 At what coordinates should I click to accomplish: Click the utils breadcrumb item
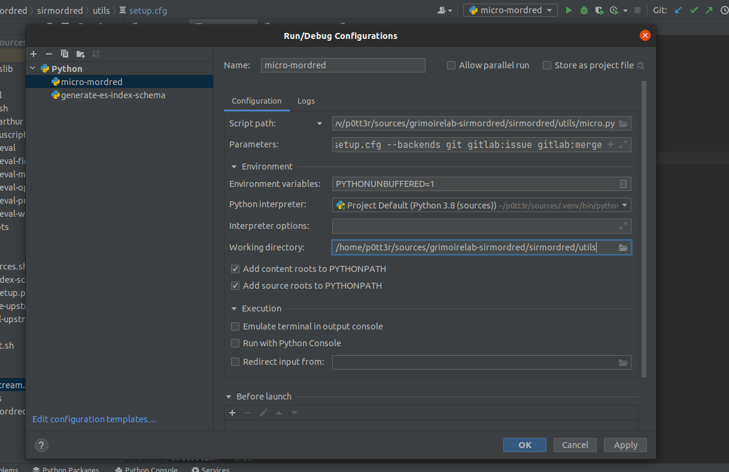point(101,11)
